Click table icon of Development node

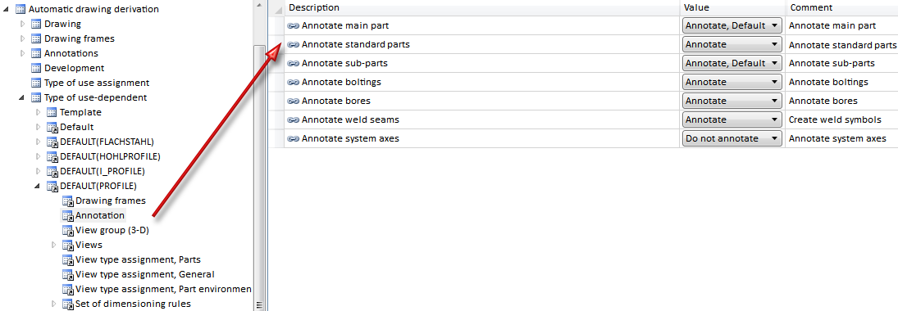(36, 68)
